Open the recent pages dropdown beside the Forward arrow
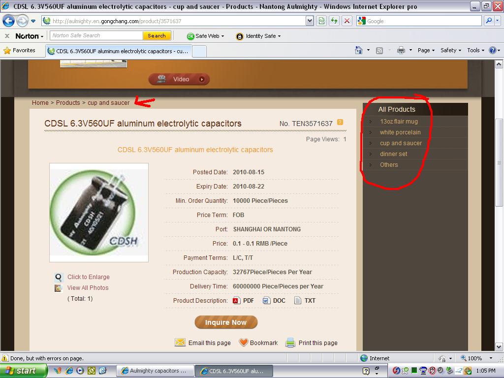Screen dimensions: 504x378 coord(33,21)
